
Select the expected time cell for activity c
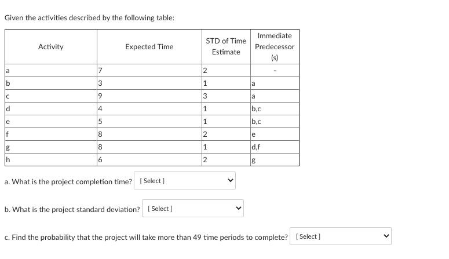(x=149, y=96)
